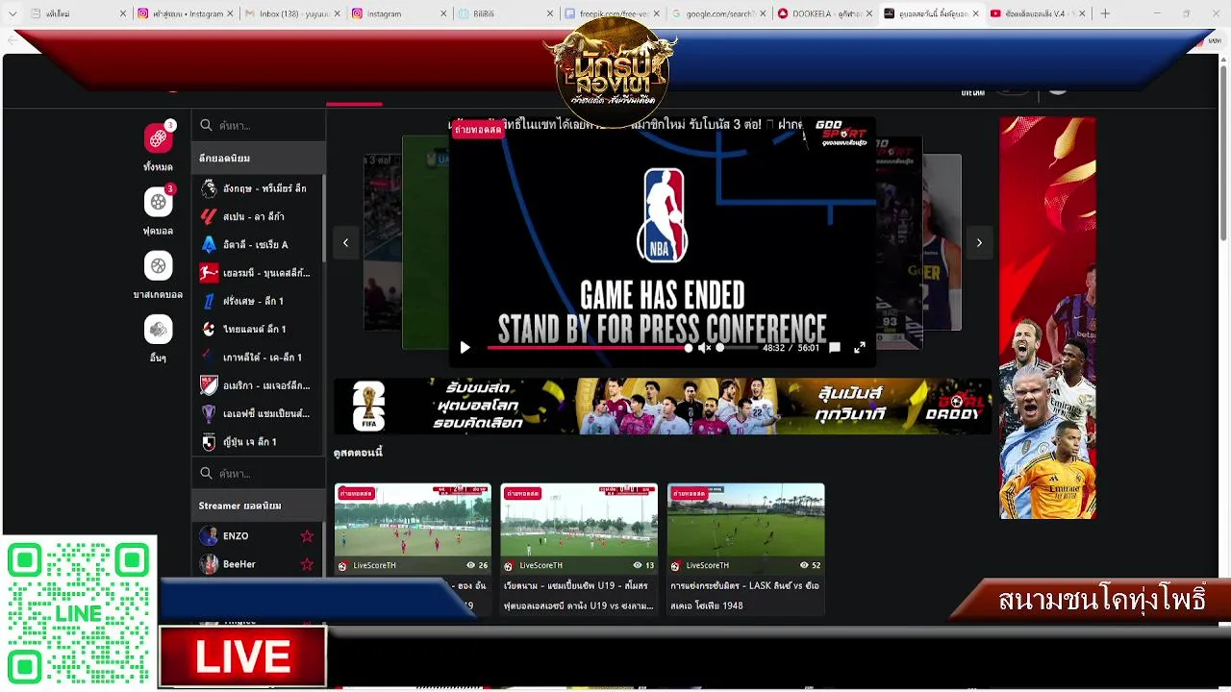This screenshot has height=692, width=1231.
Task: Open the German Bundesliga league row
Action: (x=258, y=273)
